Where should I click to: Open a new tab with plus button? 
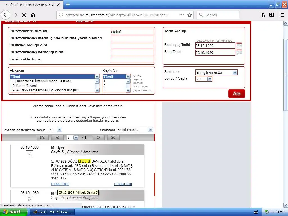tap(68, 4)
